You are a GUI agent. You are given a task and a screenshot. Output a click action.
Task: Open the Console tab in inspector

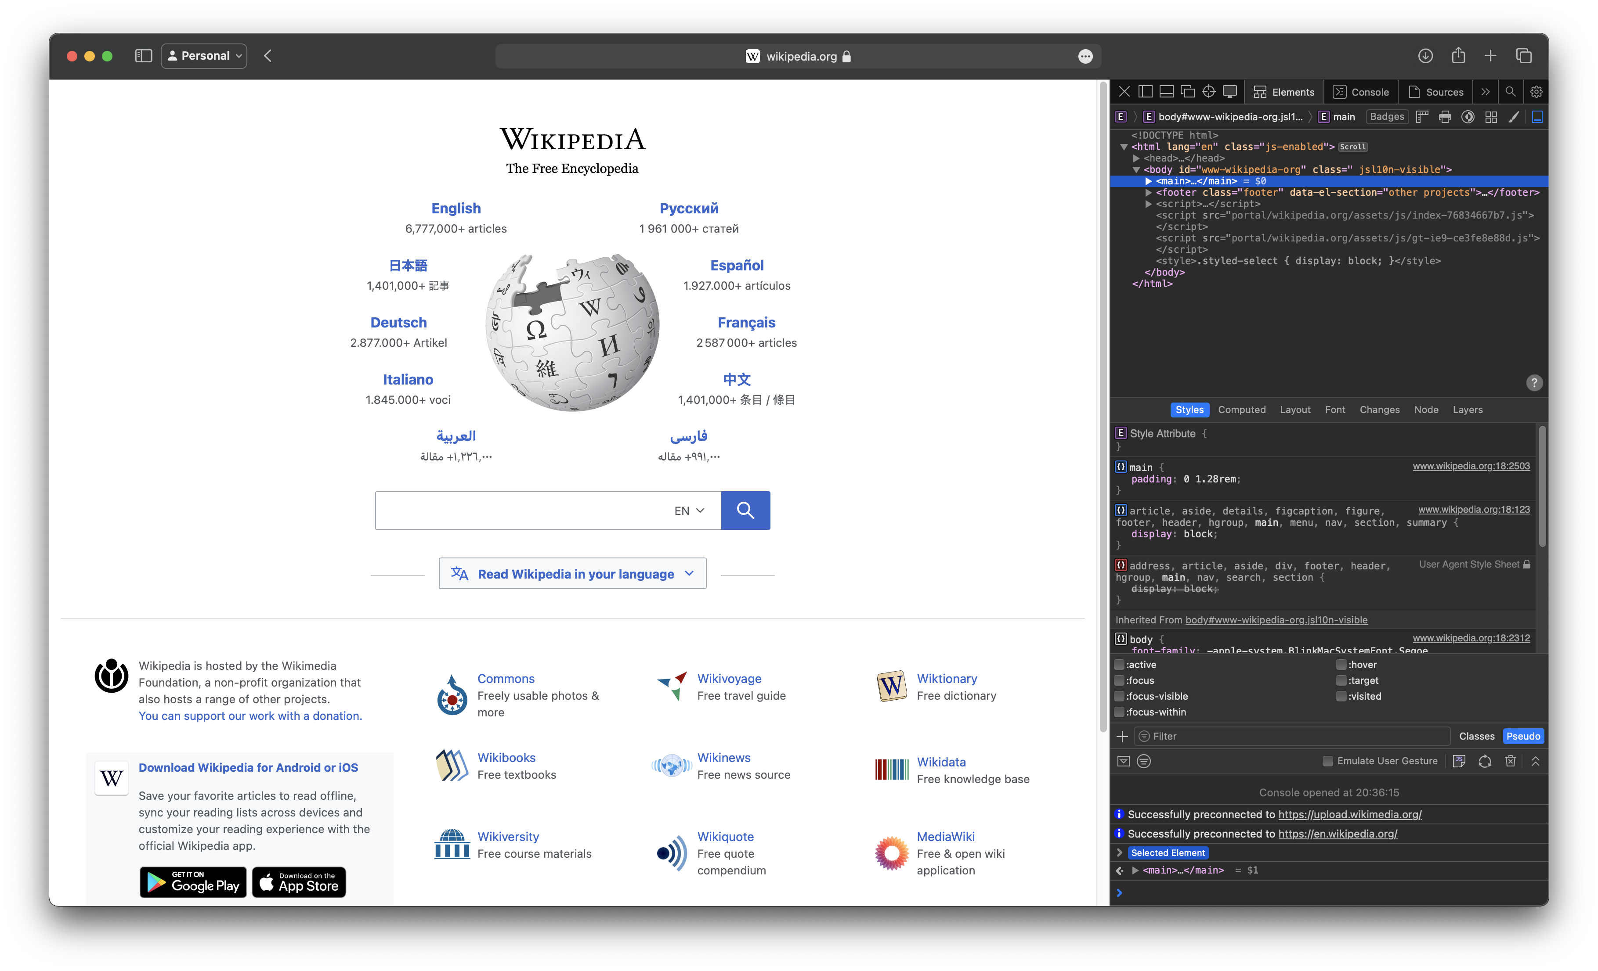(1361, 92)
